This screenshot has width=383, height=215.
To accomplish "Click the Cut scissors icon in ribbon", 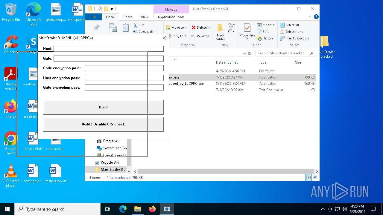I will pyautogui.click(x=135, y=25).
